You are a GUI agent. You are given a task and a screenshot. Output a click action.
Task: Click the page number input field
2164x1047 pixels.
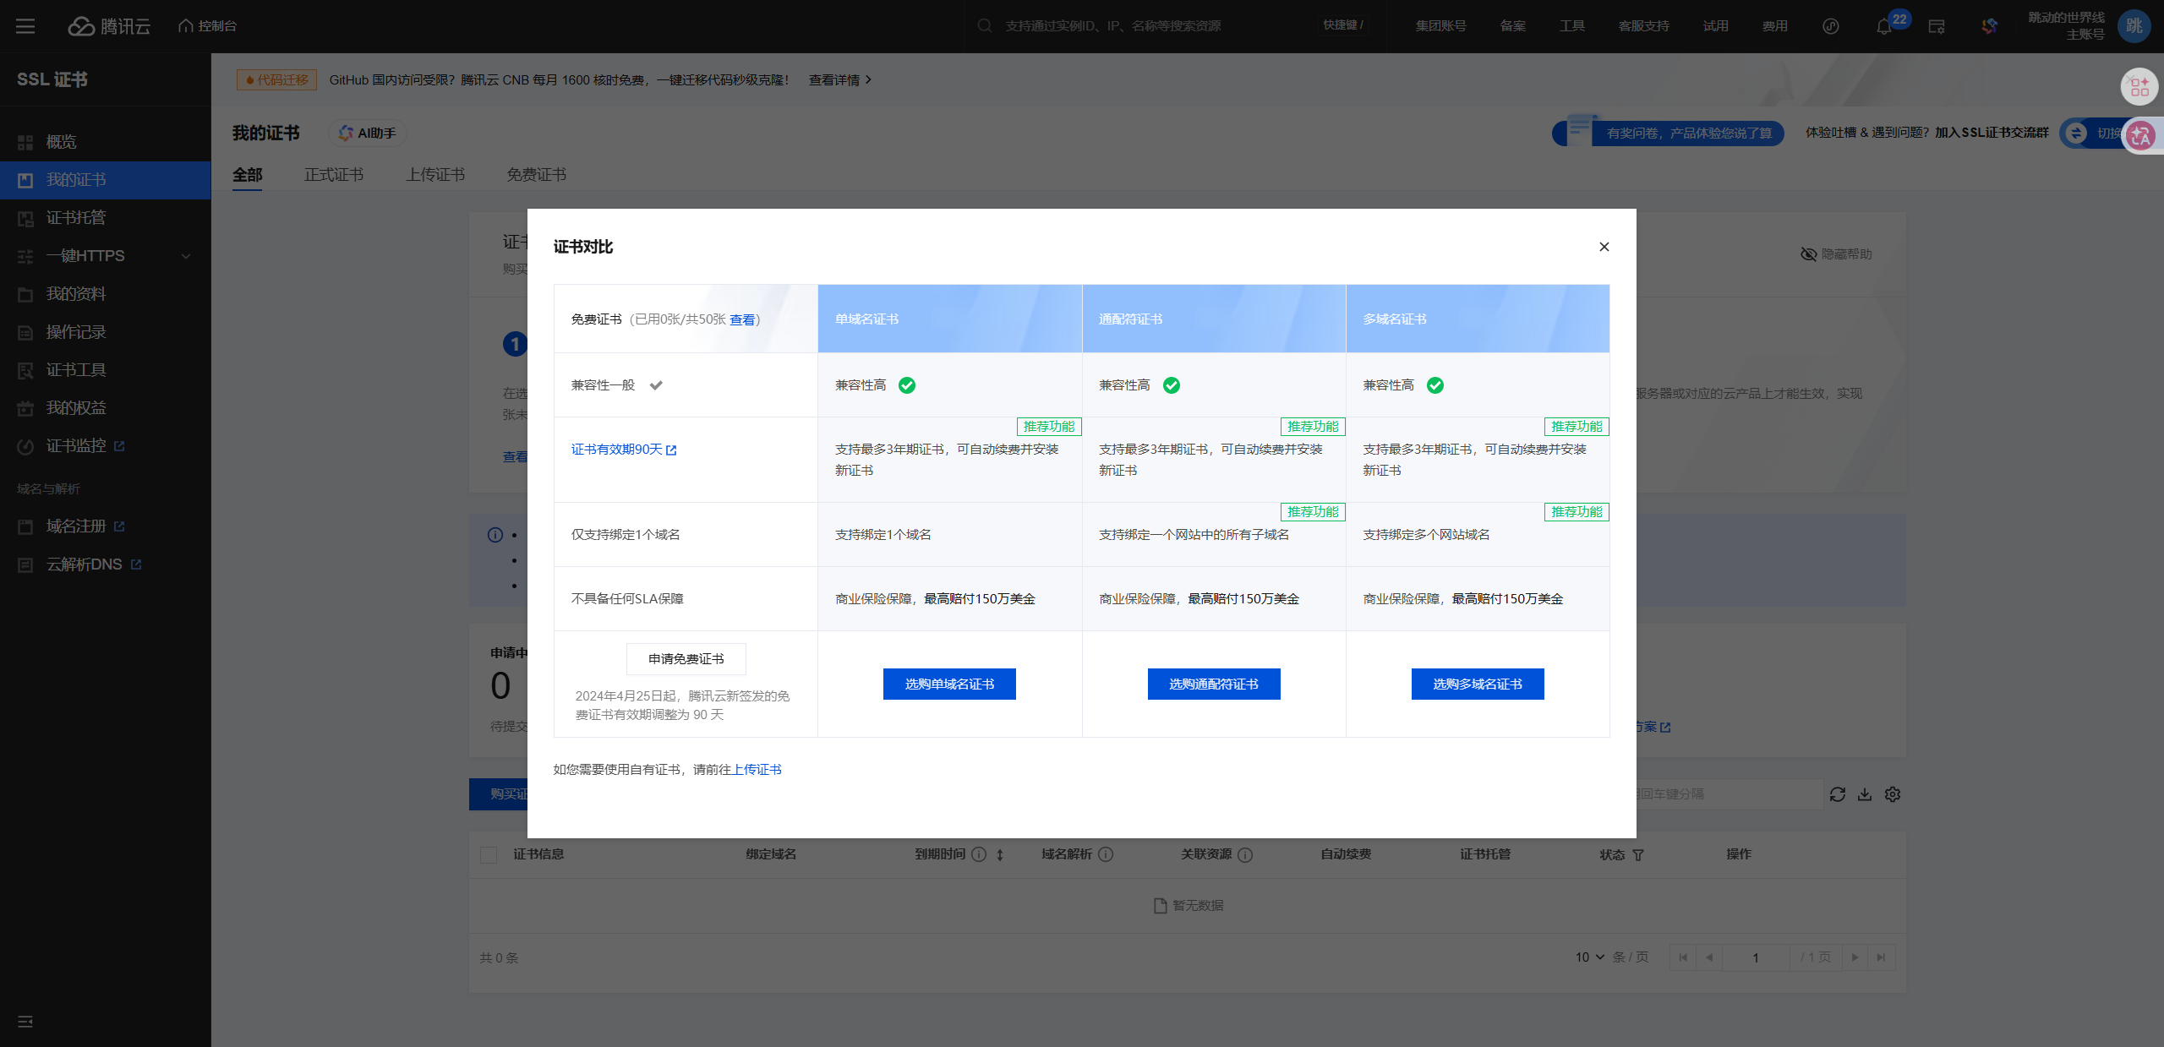pyautogui.click(x=1756, y=957)
